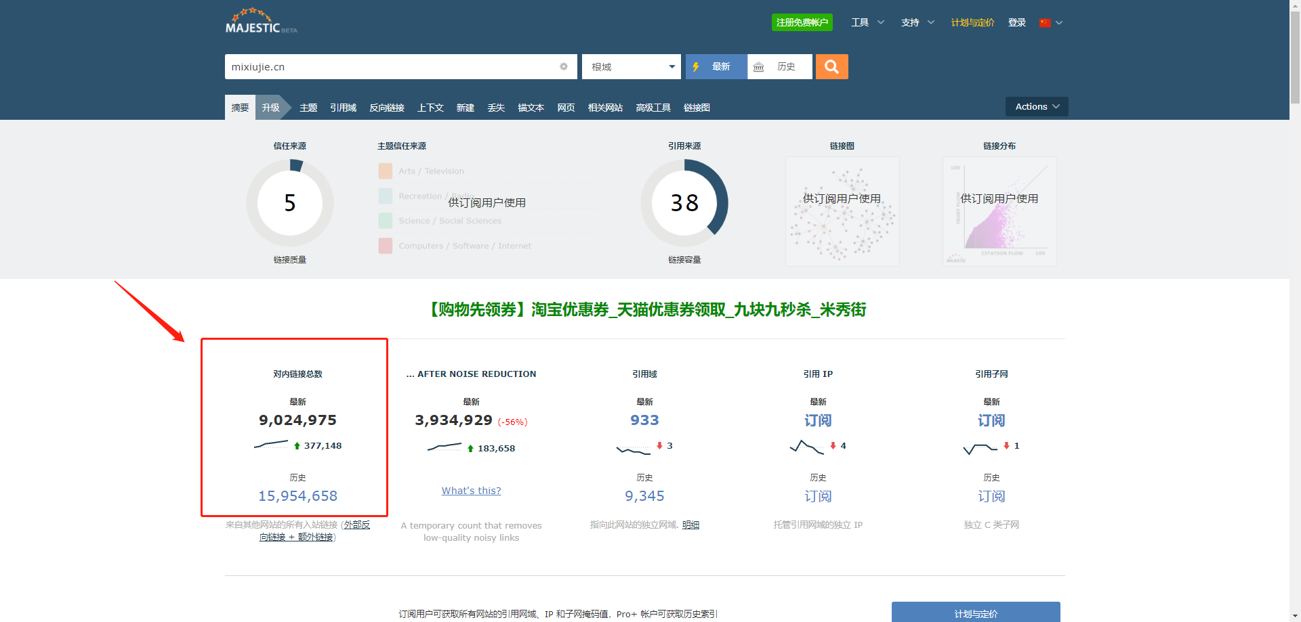Click the Science / Social Sciences swatch
Screen dimensions: 1301x622
coord(386,221)
